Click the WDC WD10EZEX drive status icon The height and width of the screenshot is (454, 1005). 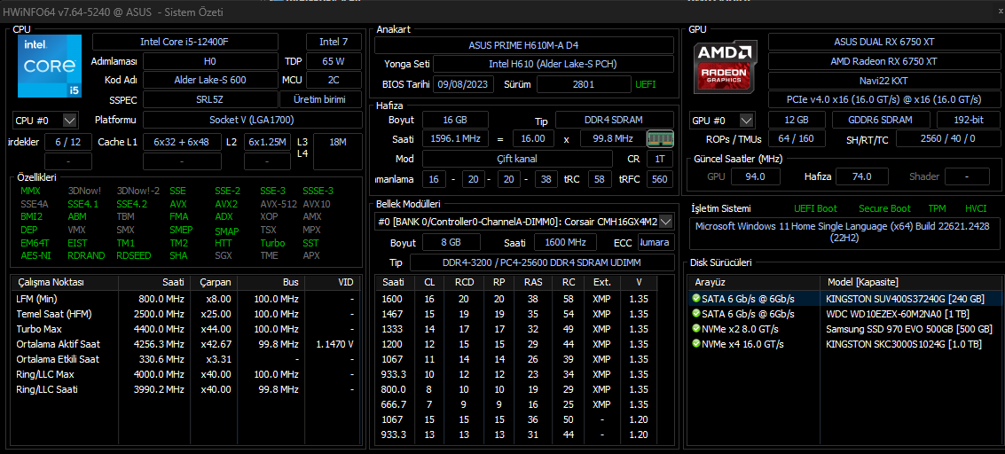coord(696,314)
